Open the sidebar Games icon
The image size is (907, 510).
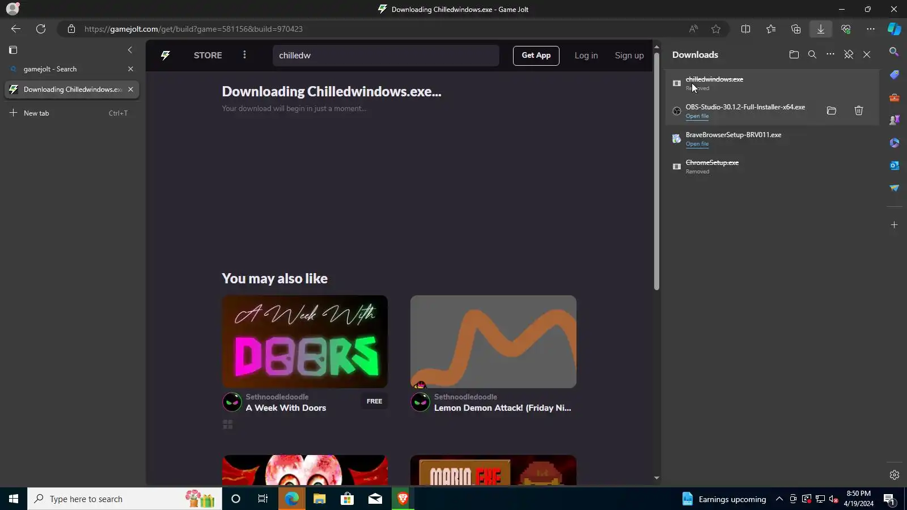tap(895, 120)
